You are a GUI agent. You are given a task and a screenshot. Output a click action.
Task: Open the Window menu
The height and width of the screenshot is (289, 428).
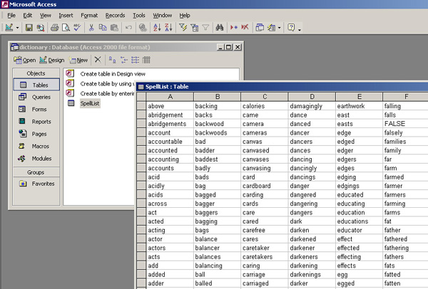(x=163, y=15)
